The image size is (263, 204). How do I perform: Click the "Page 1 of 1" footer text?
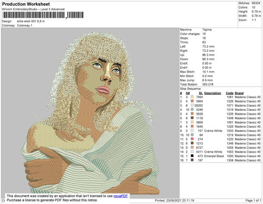coord(253,200)
